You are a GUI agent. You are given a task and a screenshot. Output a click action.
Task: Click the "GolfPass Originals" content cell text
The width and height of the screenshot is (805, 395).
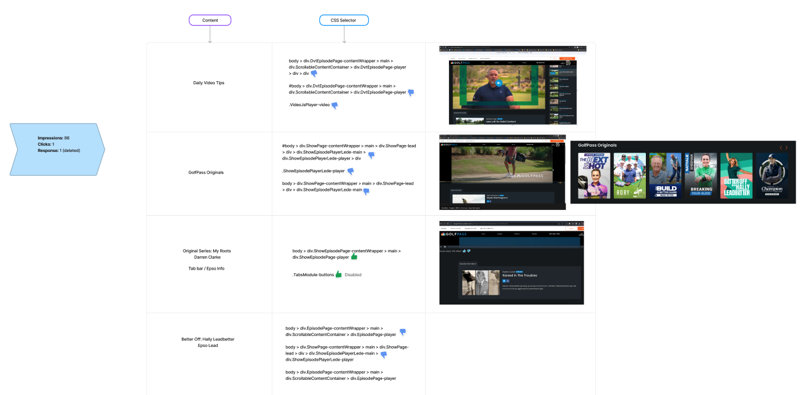pyautogui.click(x=206, y=172)
